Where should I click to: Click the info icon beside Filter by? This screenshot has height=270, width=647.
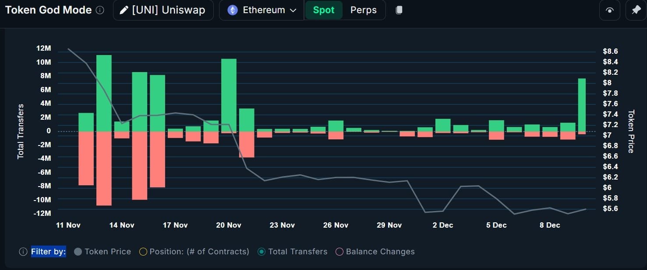coord(23,252)
